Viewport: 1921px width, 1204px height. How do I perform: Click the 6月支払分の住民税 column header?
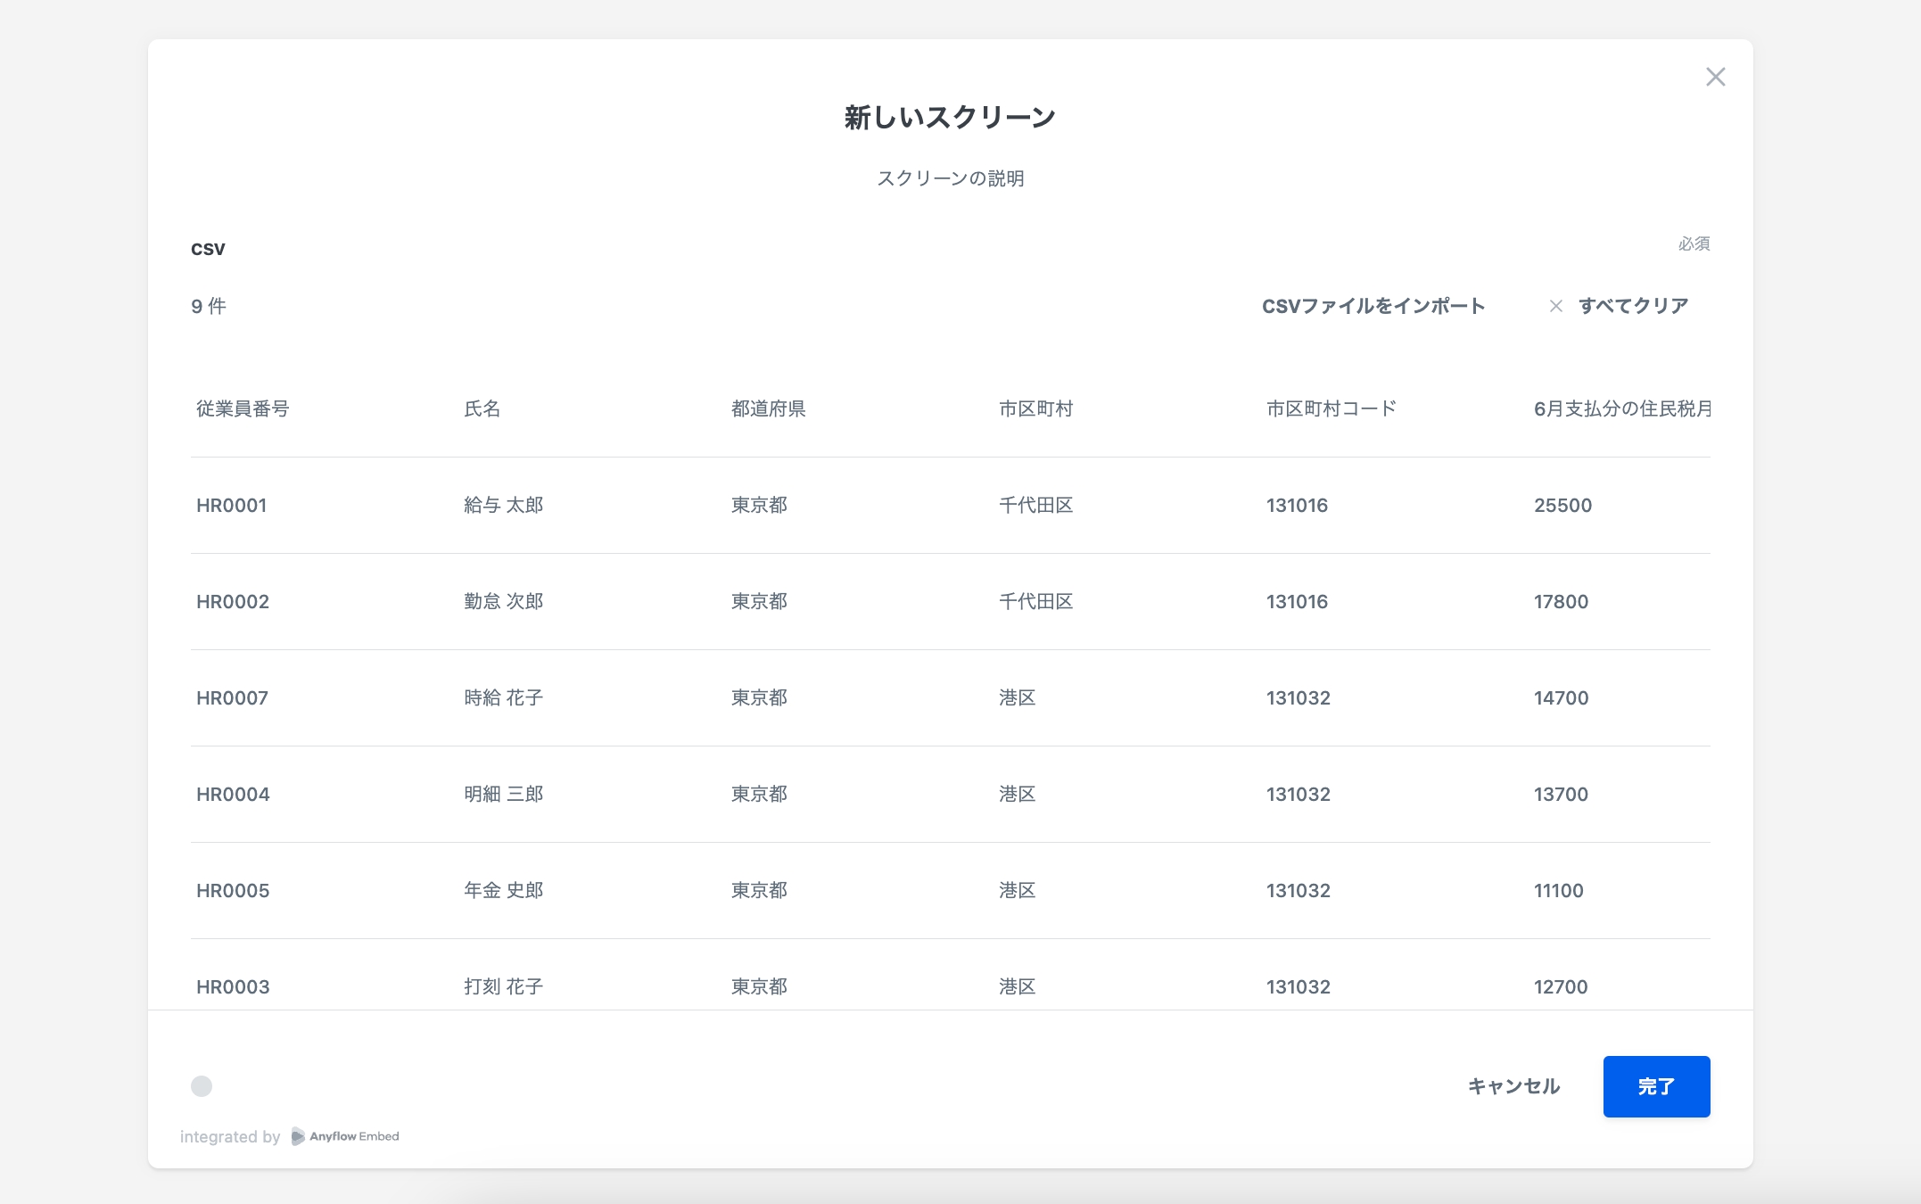click(x=1621, y=408)
